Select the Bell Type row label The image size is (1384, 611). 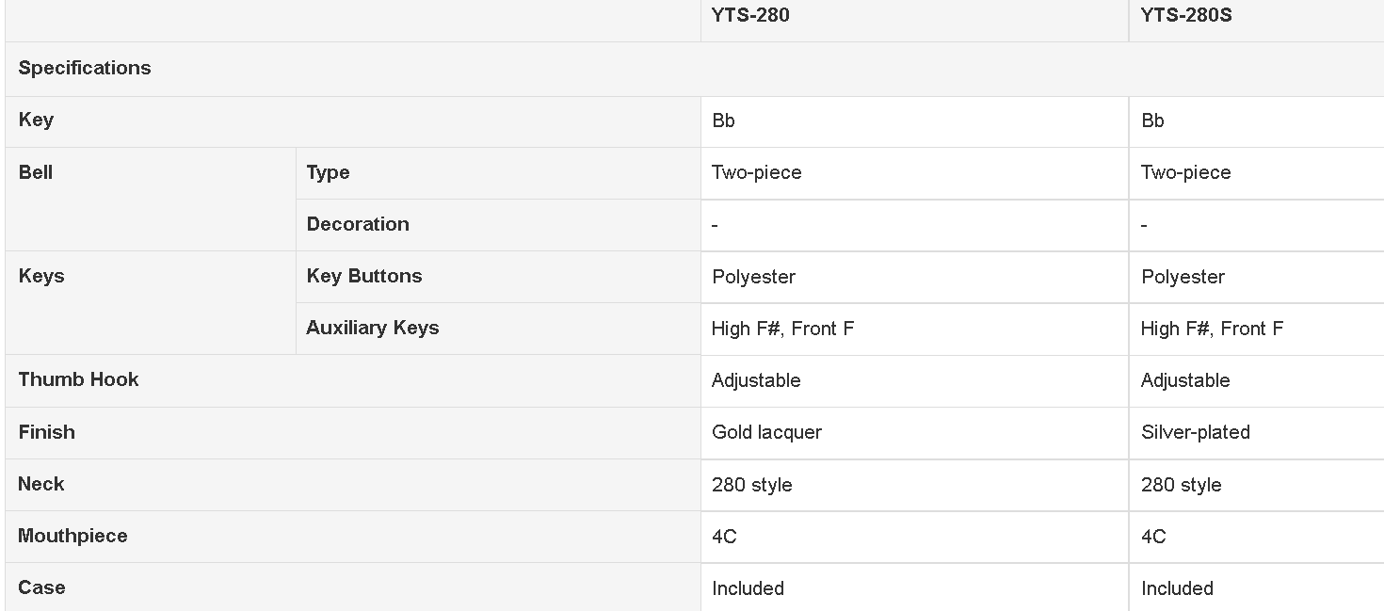[x=328, y=172]
